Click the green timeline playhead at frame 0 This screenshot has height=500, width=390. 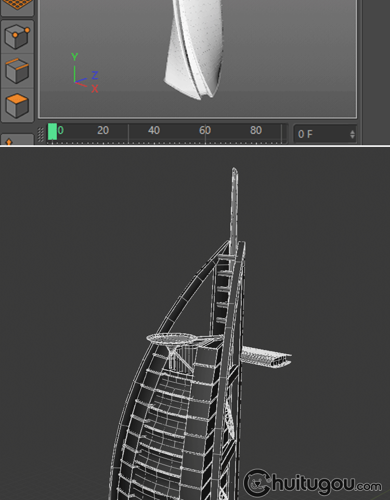click(x=52, y=131)
